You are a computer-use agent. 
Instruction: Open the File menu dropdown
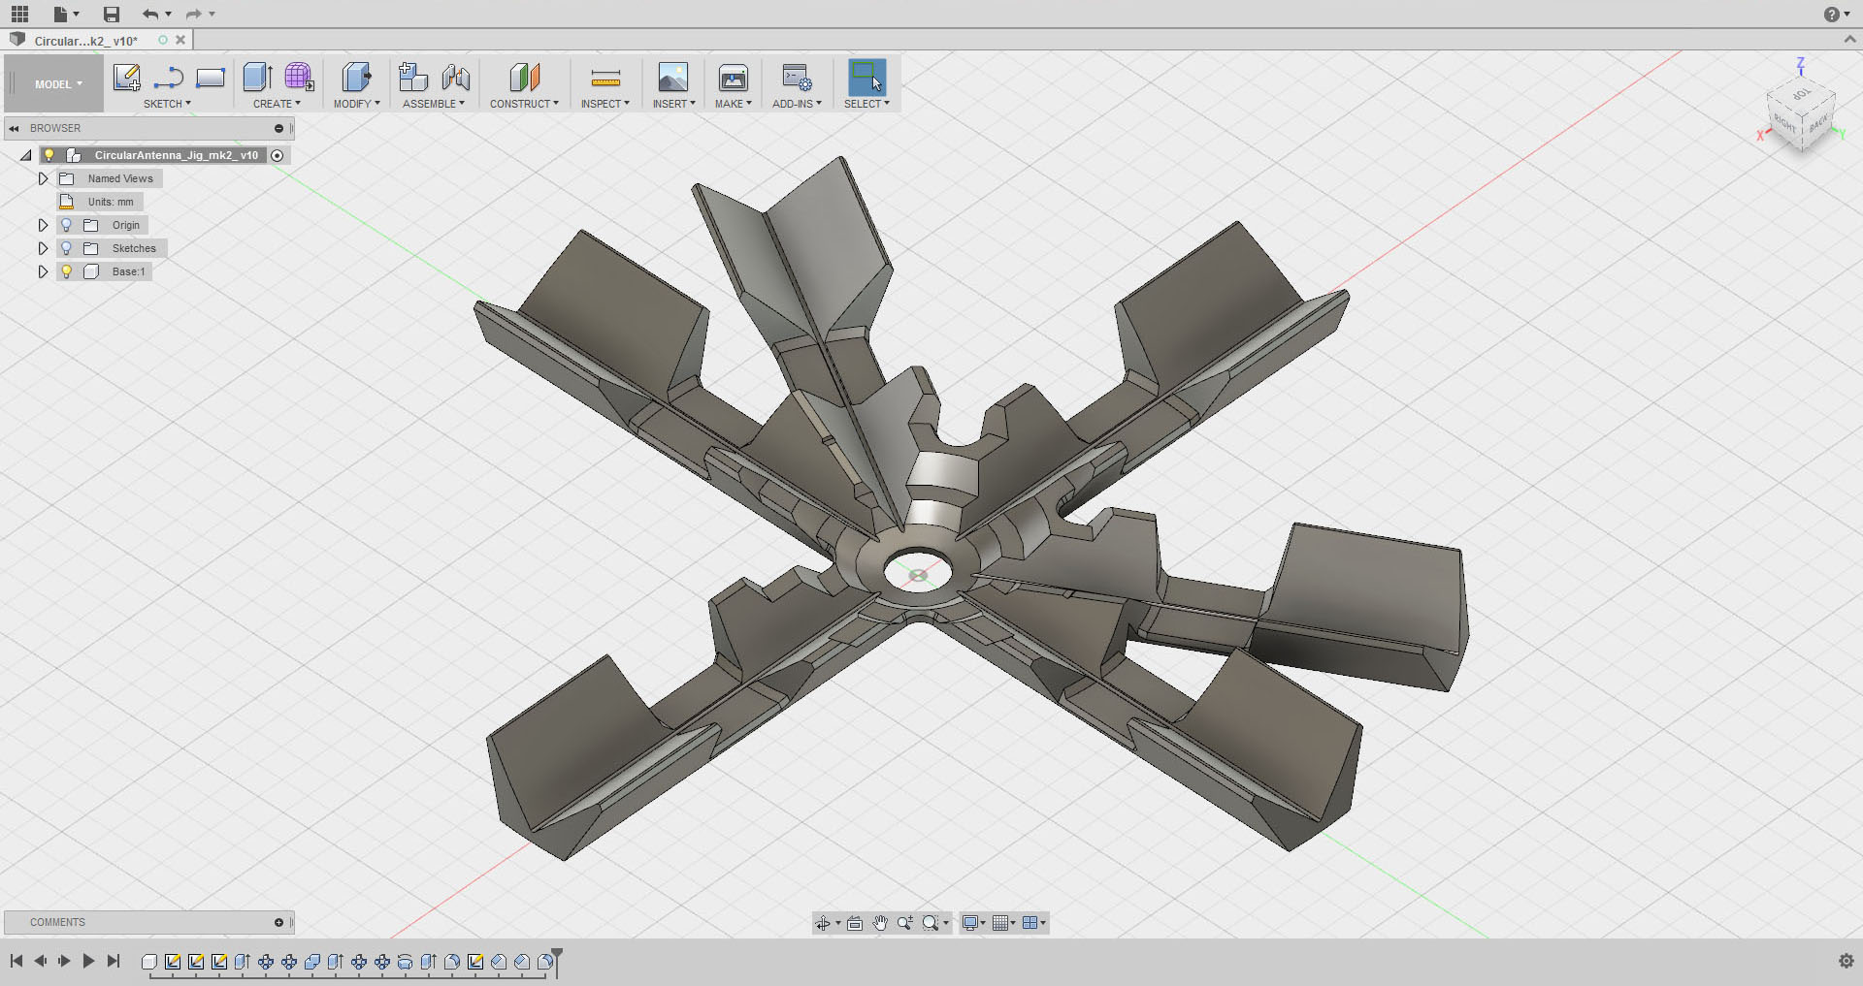pos(65,14)
